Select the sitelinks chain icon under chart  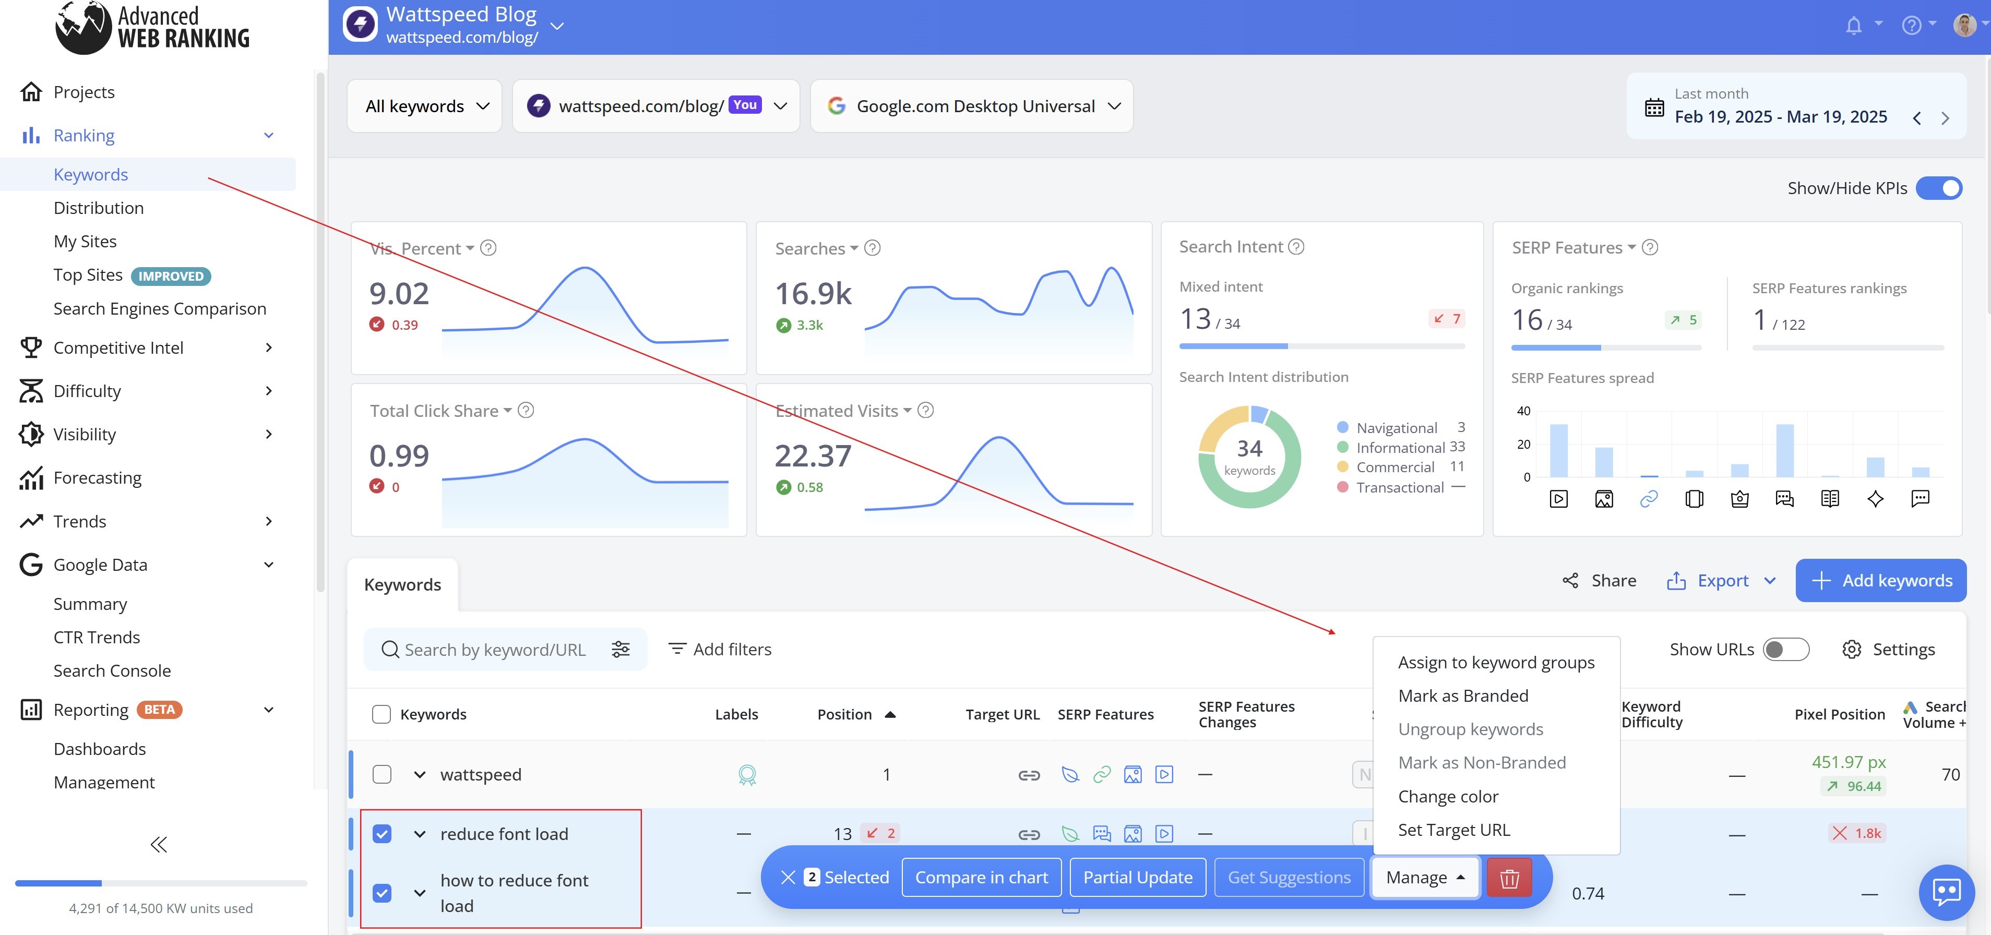coord(1649,499)
